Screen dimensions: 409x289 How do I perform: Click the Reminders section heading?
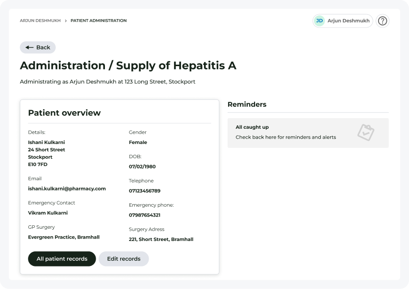[247, 104]
